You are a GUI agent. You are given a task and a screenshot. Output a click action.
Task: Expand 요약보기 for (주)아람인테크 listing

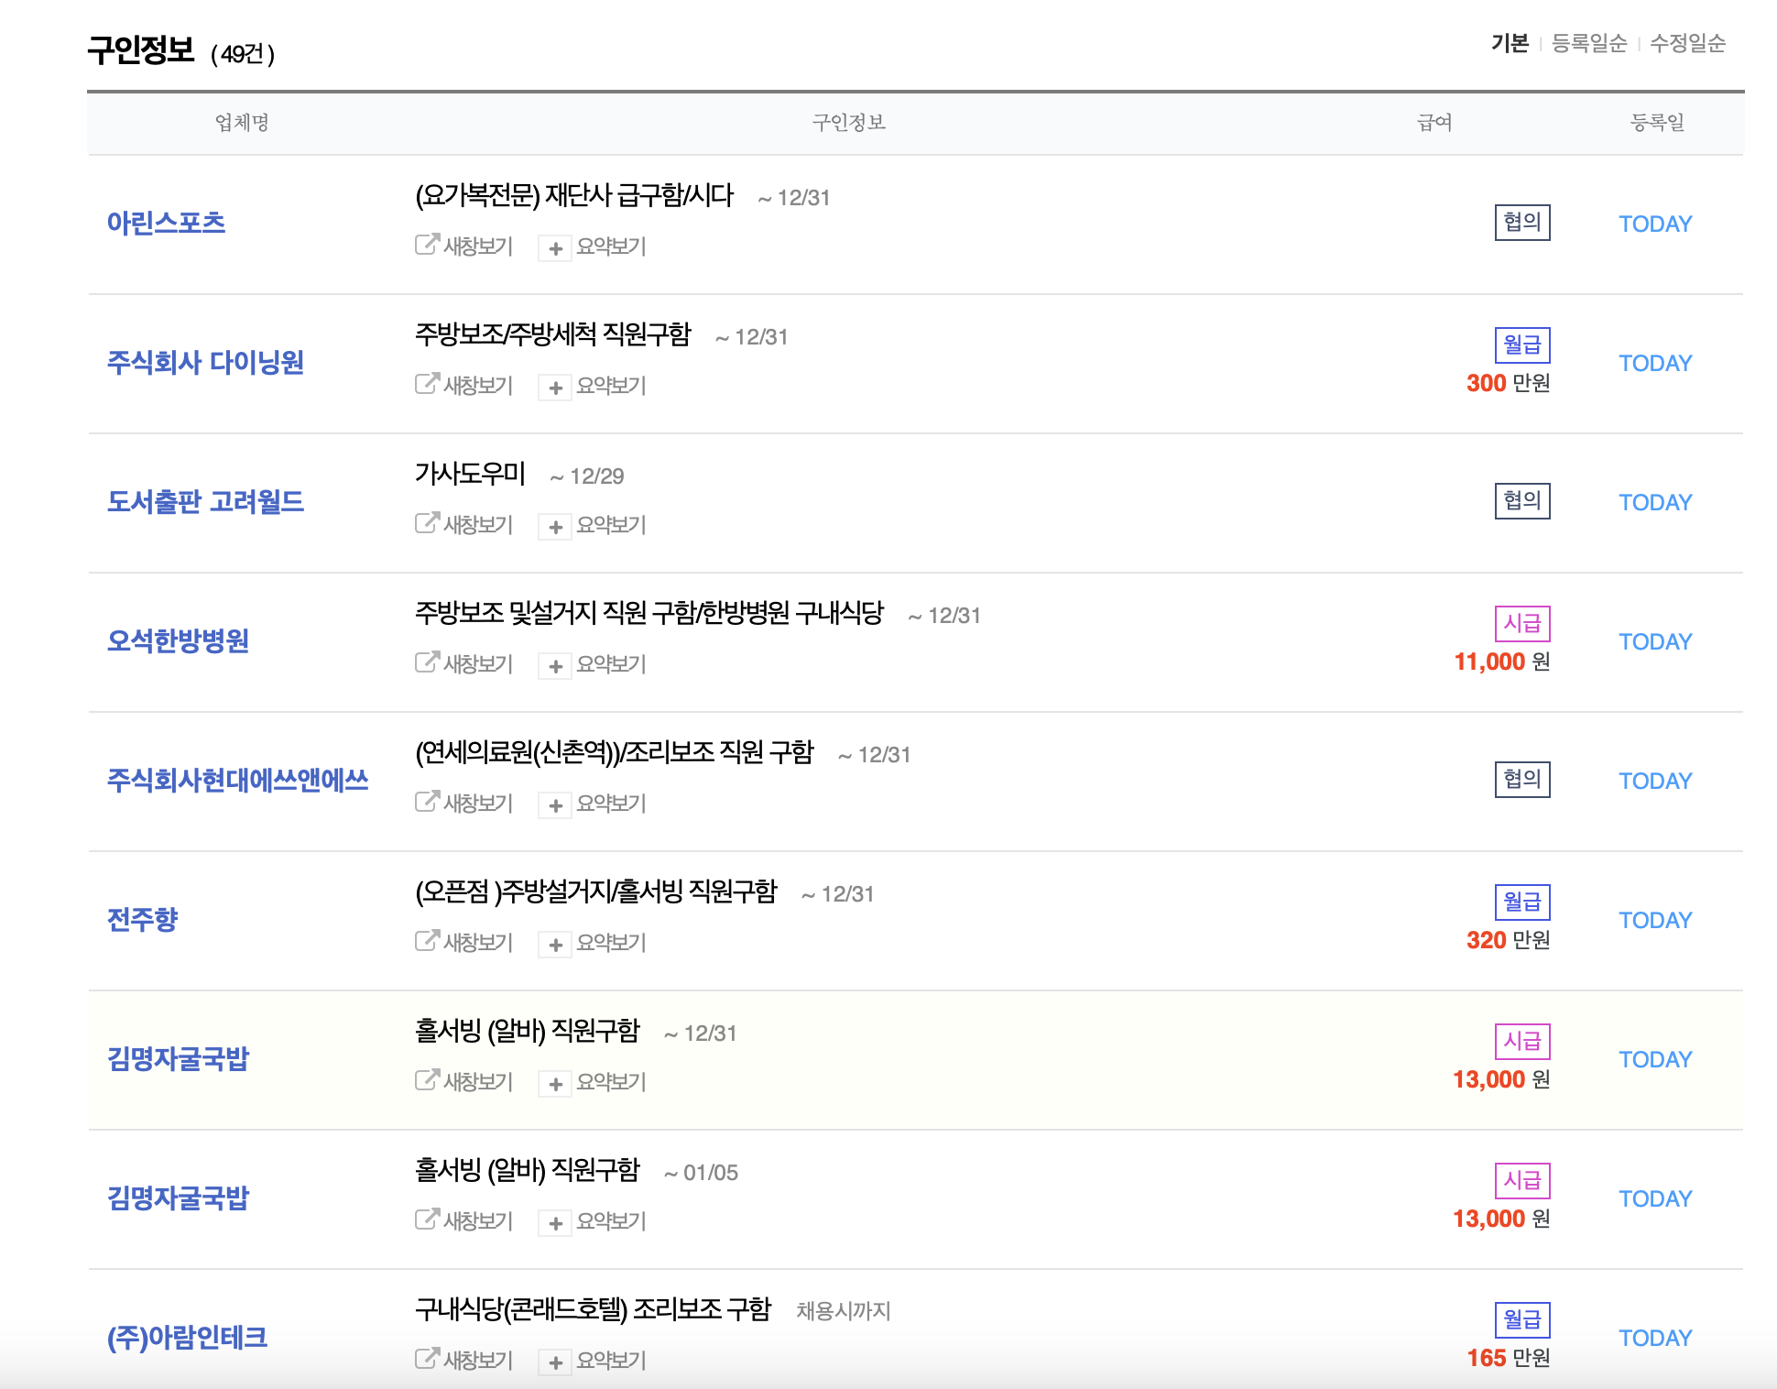point(593,1361)
